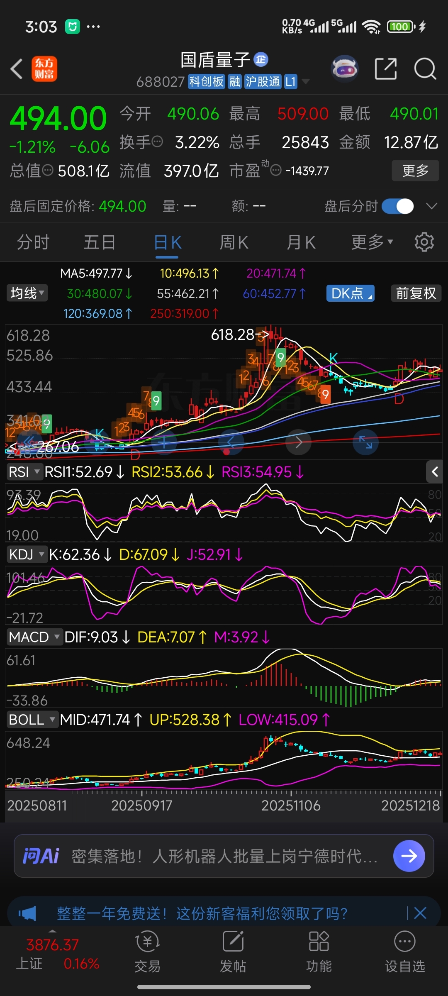Switch to 周K tab
The height and width of the screenshot is (996, 448).
coord(234,242)
